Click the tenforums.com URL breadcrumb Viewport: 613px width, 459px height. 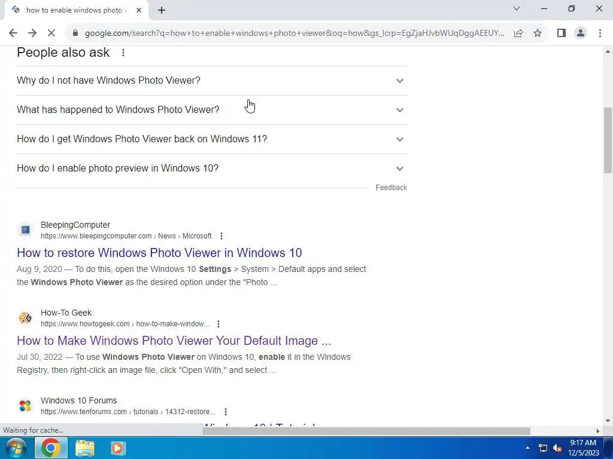click(128, 412)
